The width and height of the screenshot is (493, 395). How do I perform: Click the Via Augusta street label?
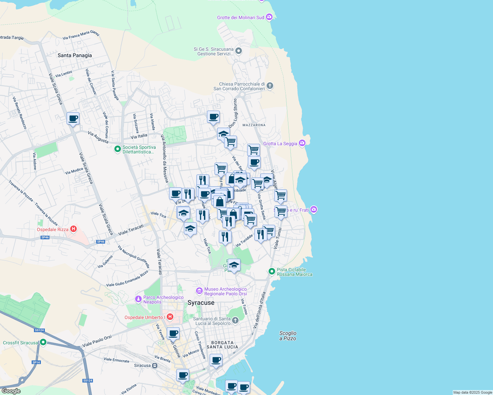(x=98, y=137)
